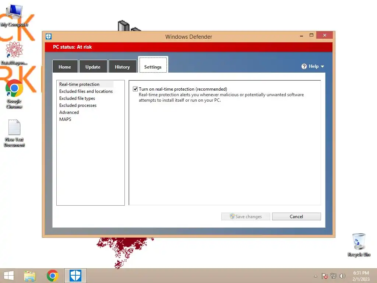Launch Chrome from the taskbar
This screenshot has height=283, width=377.
coord(52,276)
